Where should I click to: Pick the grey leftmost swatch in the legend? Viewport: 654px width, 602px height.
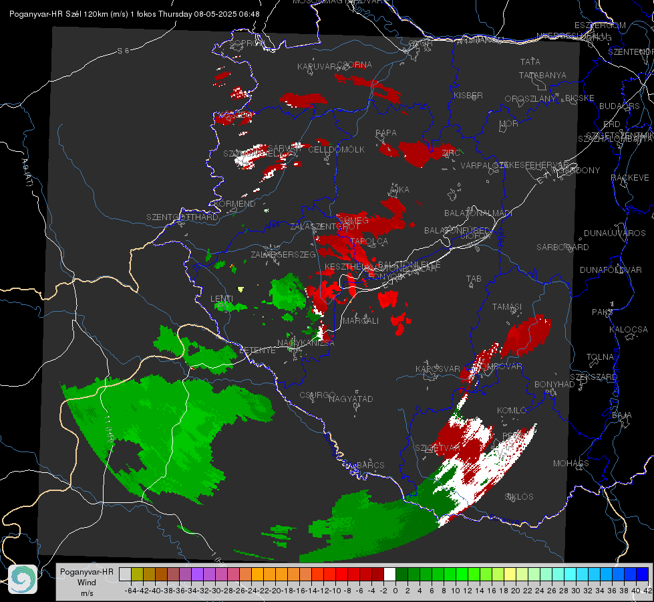coord(125,575)
